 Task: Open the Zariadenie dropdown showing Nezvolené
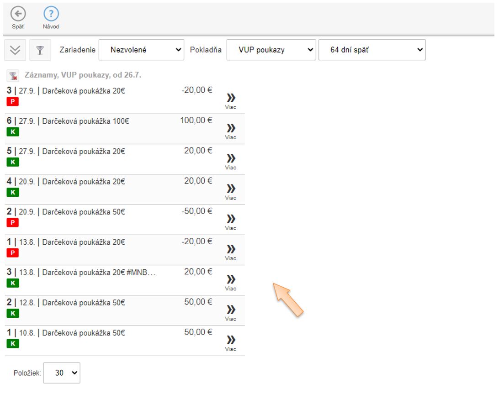tap(141, 50)
